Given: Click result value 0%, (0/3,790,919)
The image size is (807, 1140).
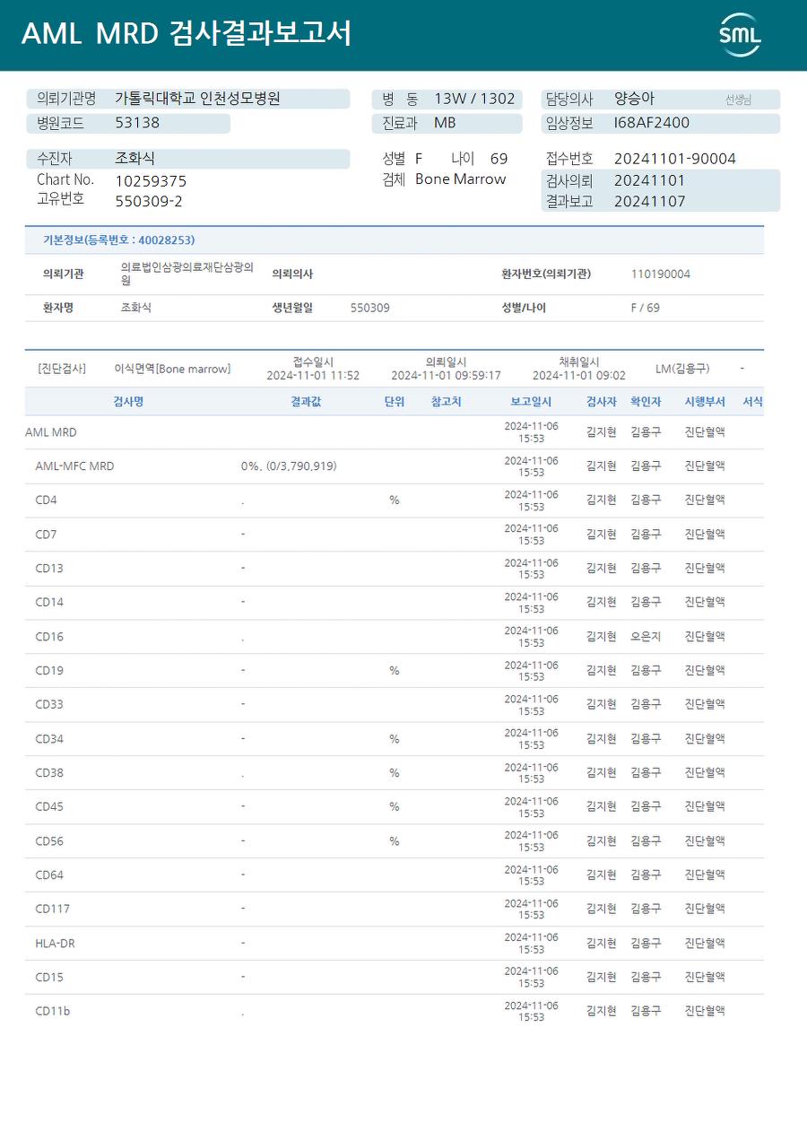Looking at the screenshot, I should tap(289, 466).
